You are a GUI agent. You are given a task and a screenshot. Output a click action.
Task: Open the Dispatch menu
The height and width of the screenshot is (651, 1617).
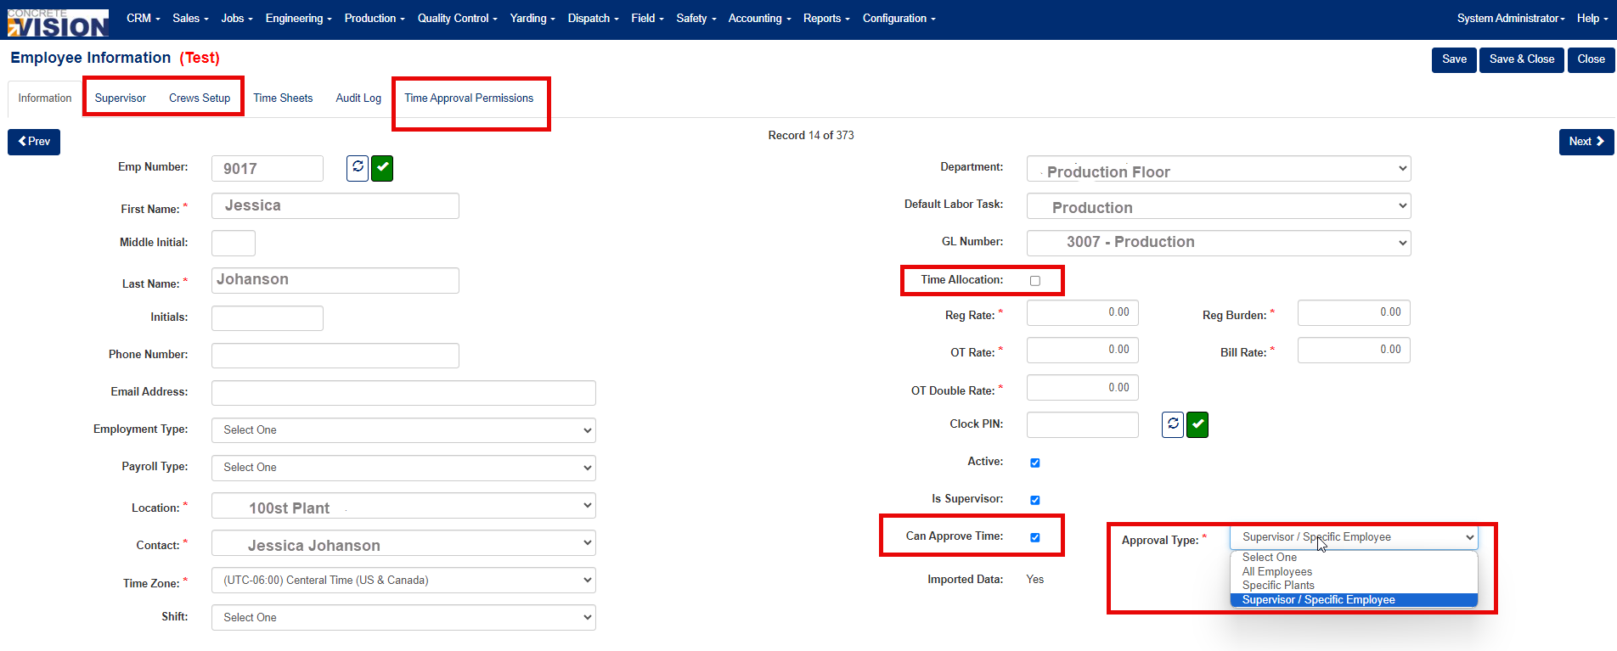(593, 19)
